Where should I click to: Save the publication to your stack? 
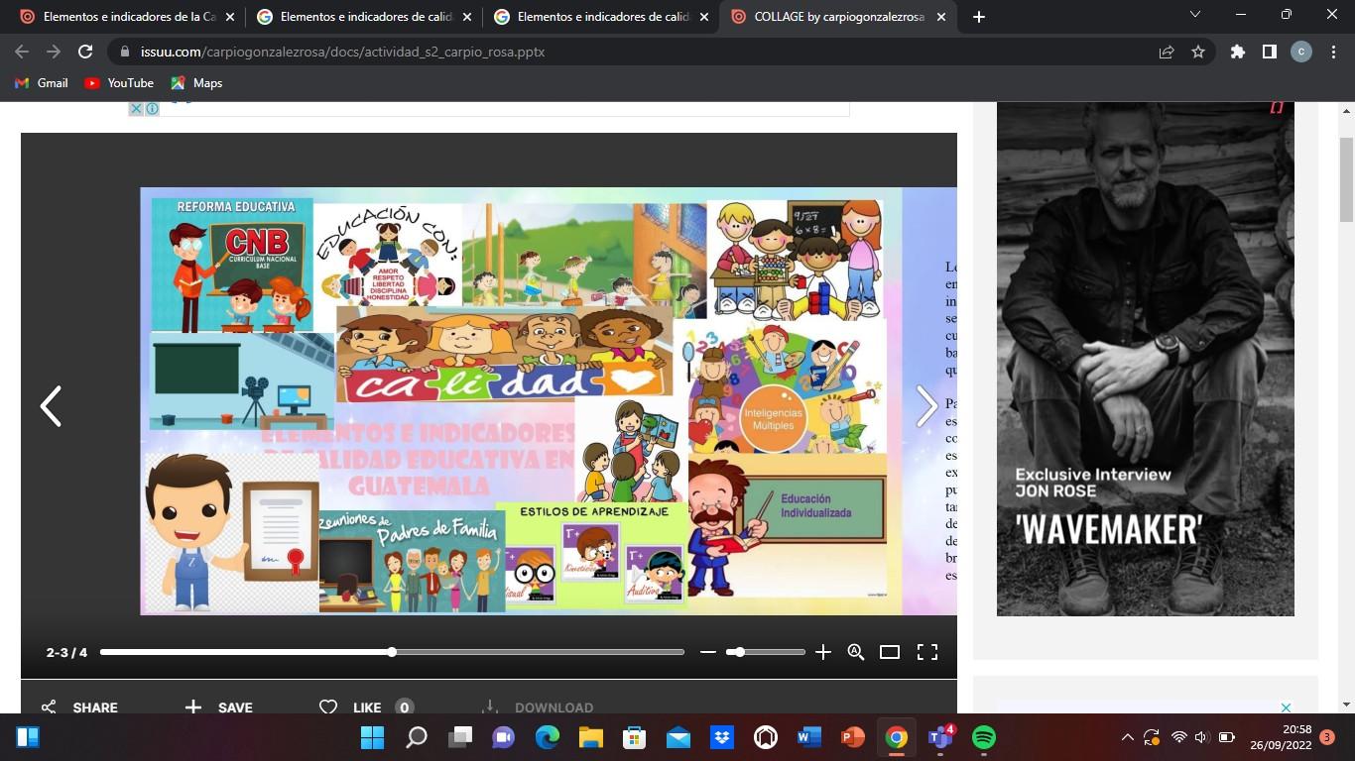(x=219, y=707)
